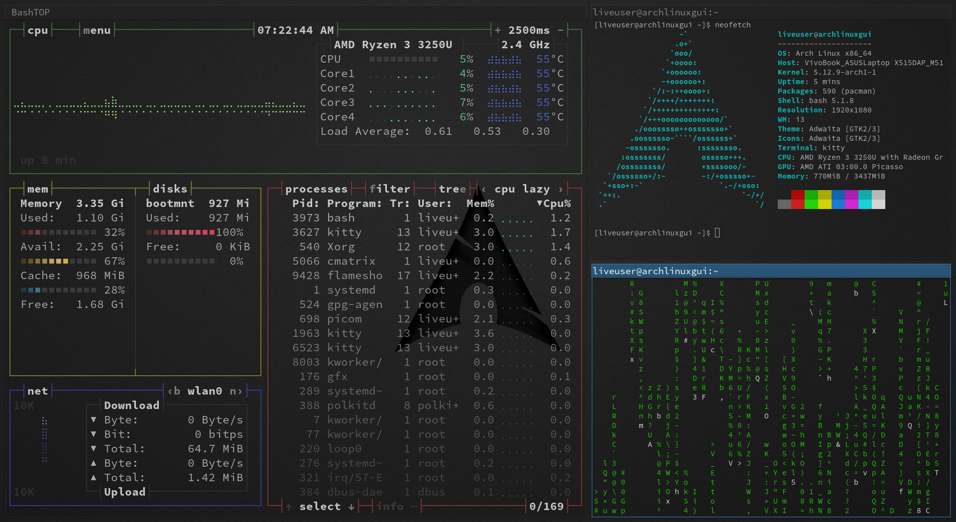Click the Arch Linux ASCII logo in neofetch

click(682, 119)
